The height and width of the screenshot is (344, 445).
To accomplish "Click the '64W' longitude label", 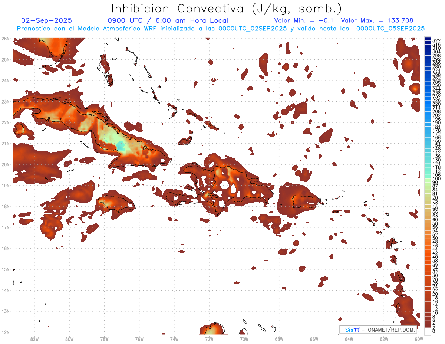I will click(349, 339).
